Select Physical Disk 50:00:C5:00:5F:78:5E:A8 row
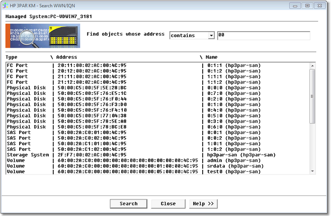 point(157,121)
